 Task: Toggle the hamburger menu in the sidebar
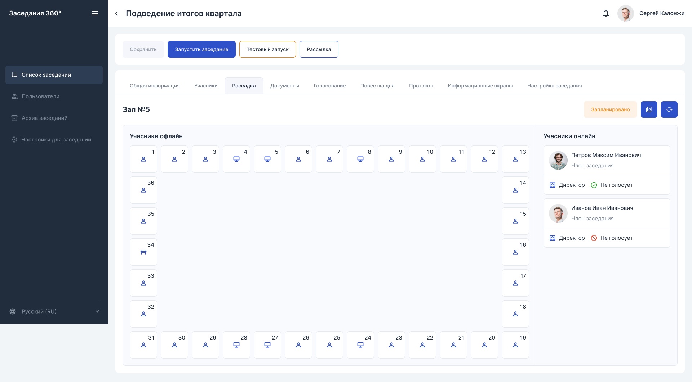[95, 13]
